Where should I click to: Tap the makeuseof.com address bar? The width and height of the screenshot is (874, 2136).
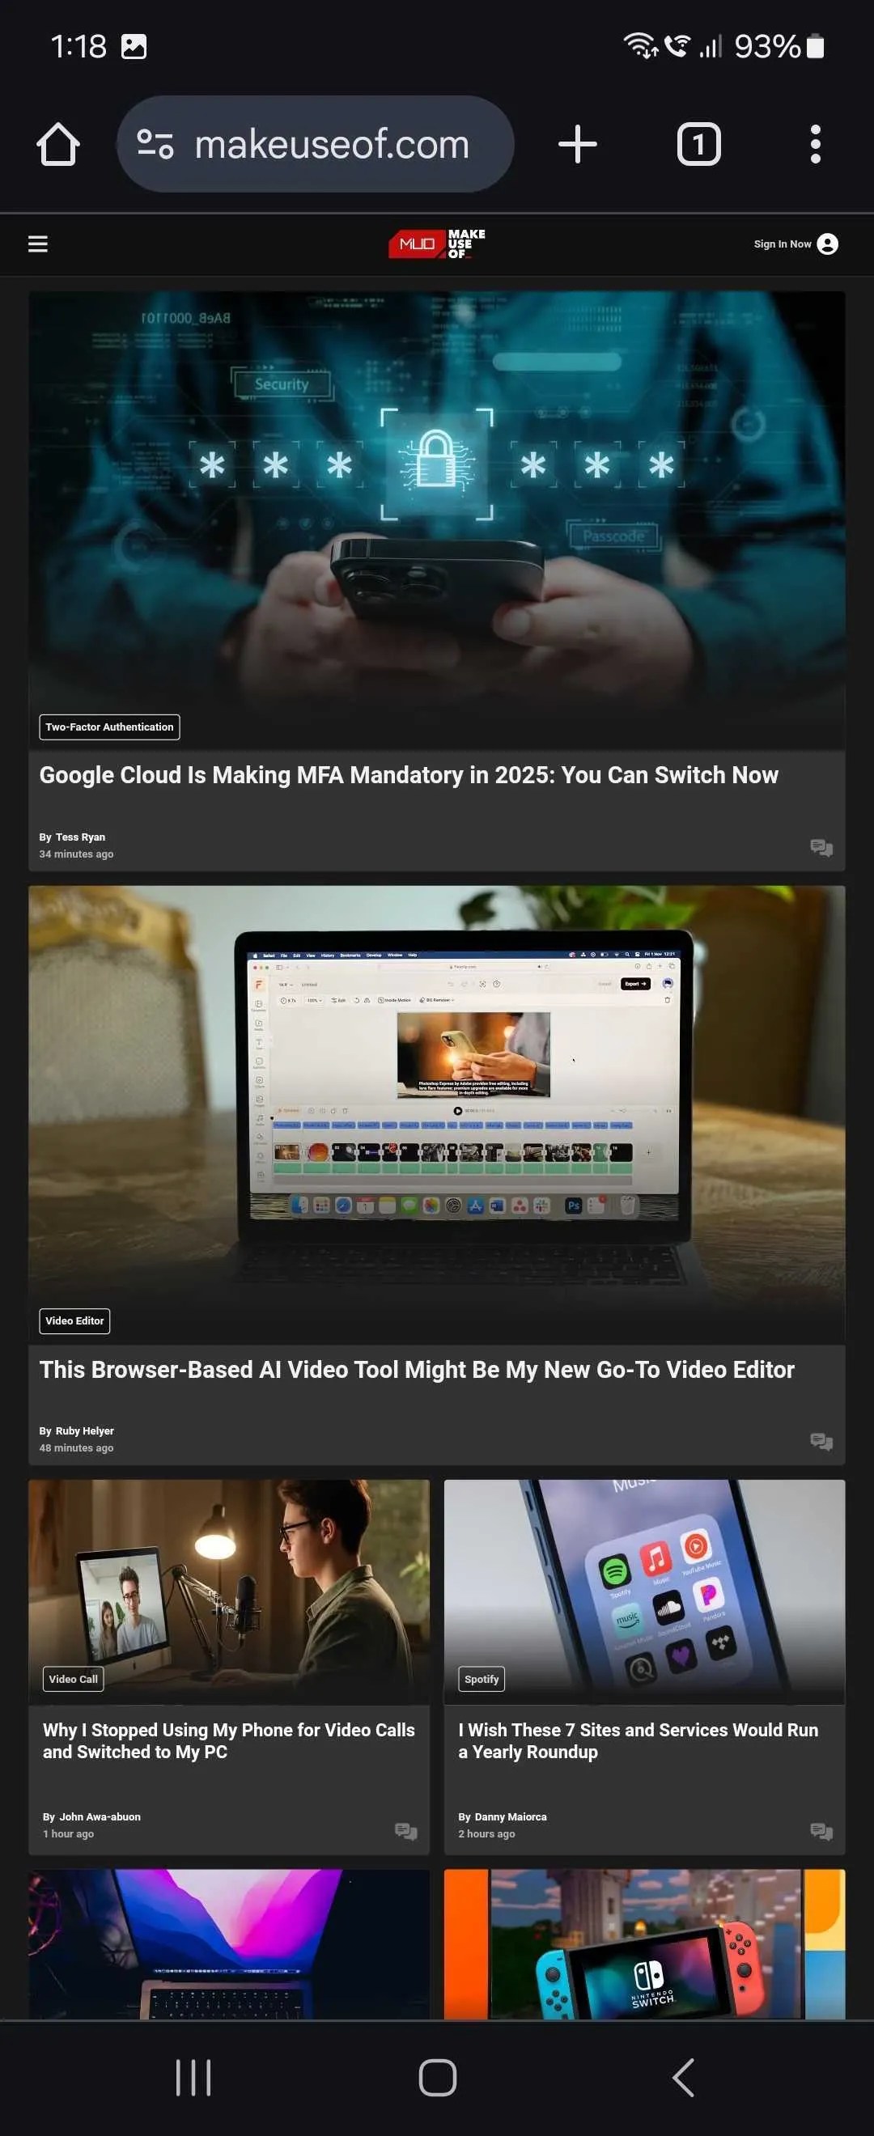[315, 144]
